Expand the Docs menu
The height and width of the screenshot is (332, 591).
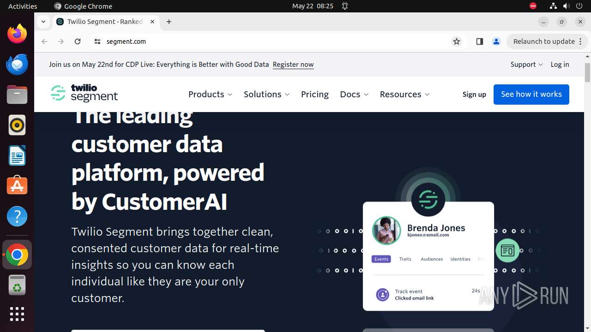click(354, 94)
